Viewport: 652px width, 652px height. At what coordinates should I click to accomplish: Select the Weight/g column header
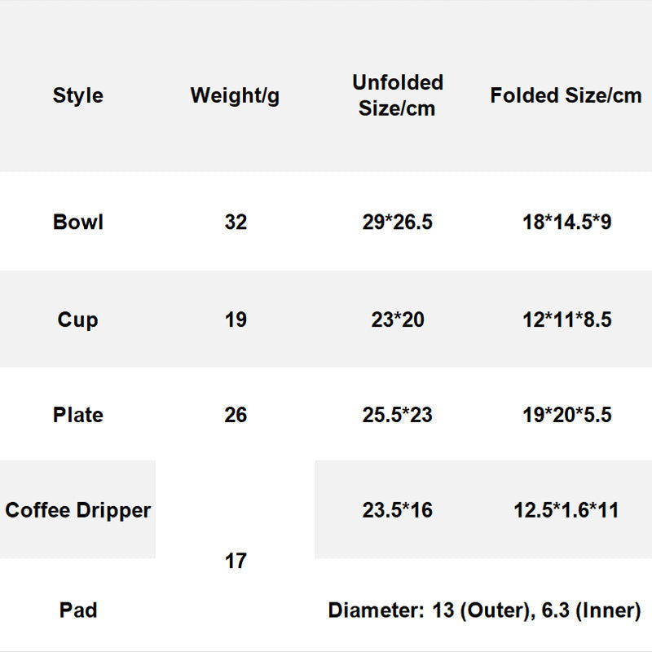[235, 95]
